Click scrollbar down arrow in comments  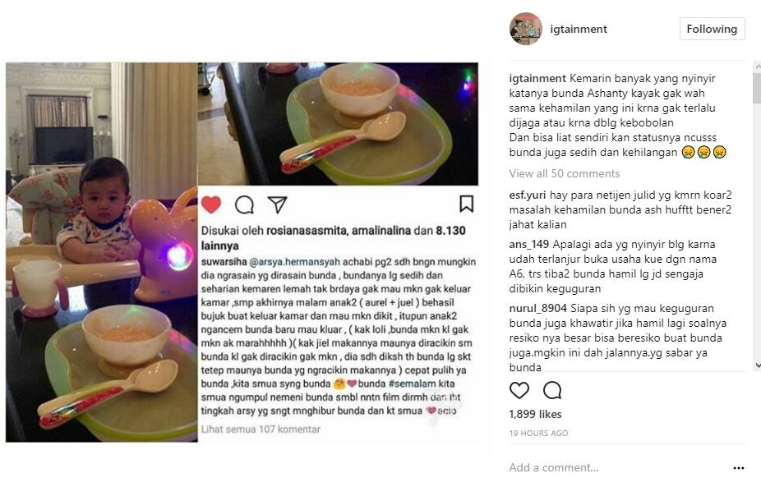757,365
